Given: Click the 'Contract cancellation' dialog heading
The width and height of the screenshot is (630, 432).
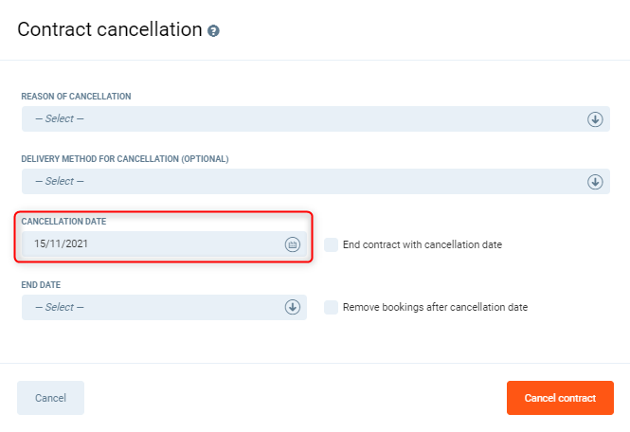Looking at the screenshot, I should (109, 29).
